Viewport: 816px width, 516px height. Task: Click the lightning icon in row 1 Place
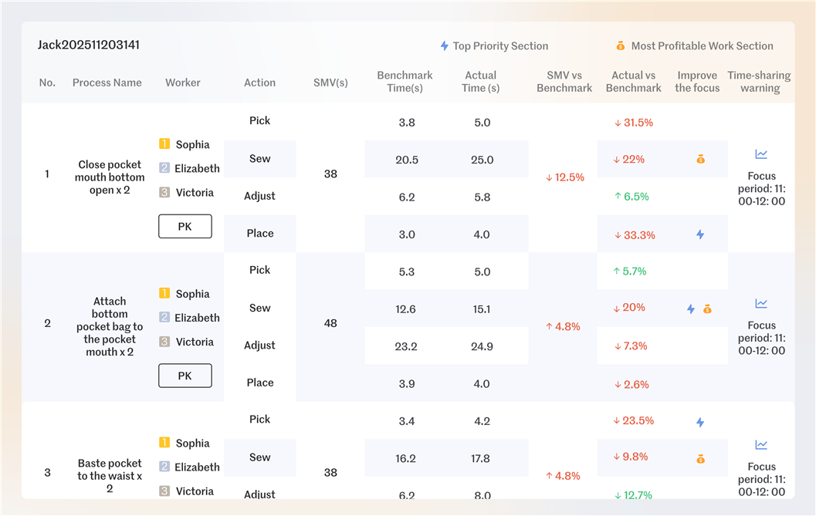pyautogui.click(x=700, y=234)
